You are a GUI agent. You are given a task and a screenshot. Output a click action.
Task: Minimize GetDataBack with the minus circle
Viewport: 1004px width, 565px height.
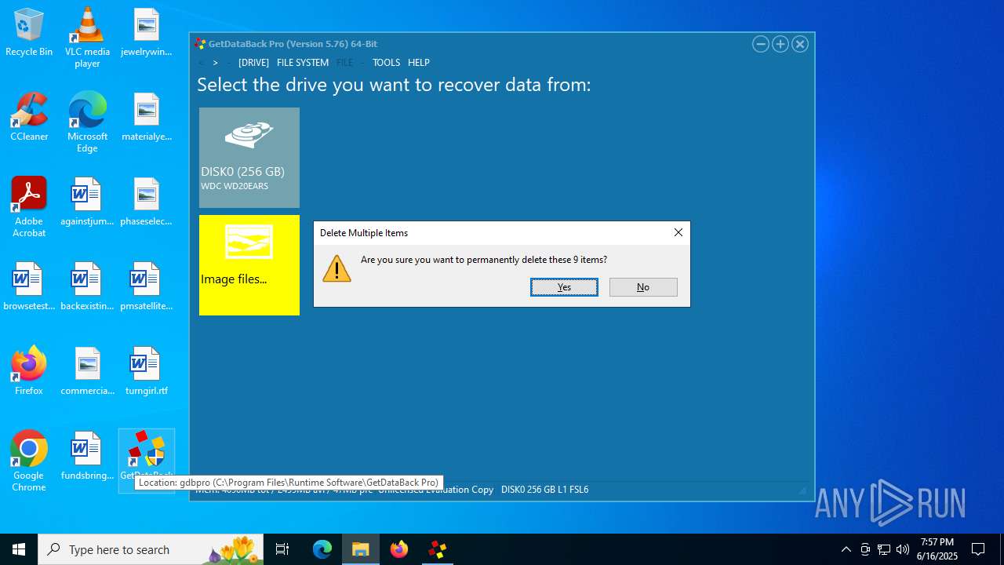click(x=761, y=44)
